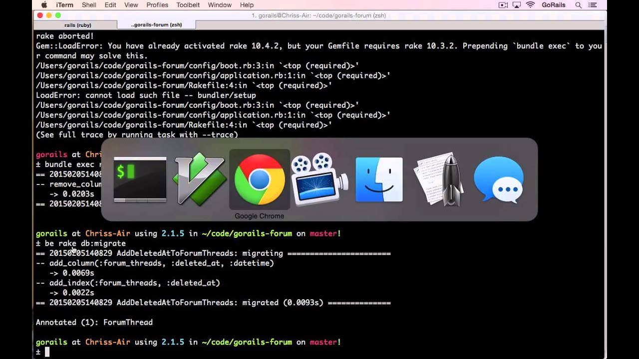Click the Wi-Fi status icon
Screen dimensions: 639x359
point(531,5)
